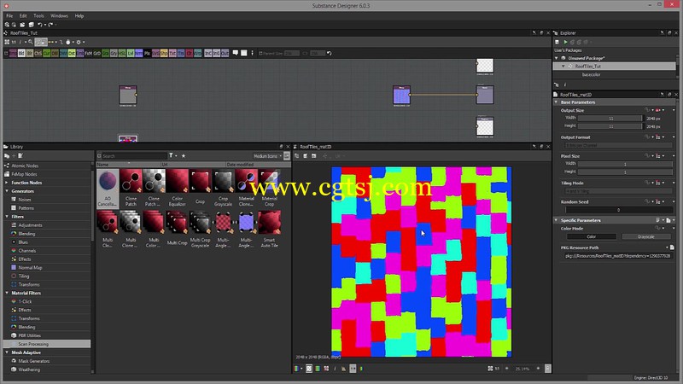The image size is (683, 384).
Task: Add an Output (Out) node
Action: point(225,53)
